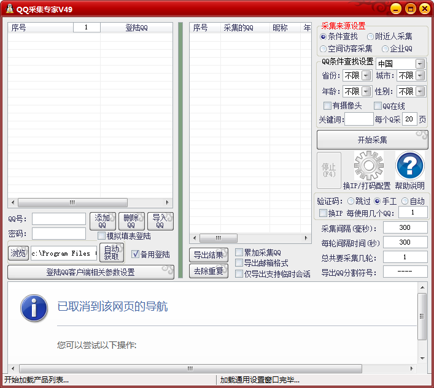Image resolution: width=434 pixels, height=388 pixels.
Task: Click the 登陆QQ column header
Action: (x=136, y=28)
